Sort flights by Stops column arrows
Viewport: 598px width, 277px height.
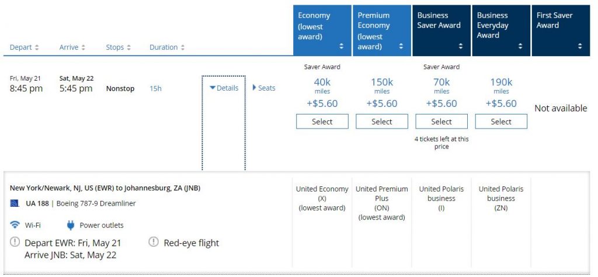[128, 47]
